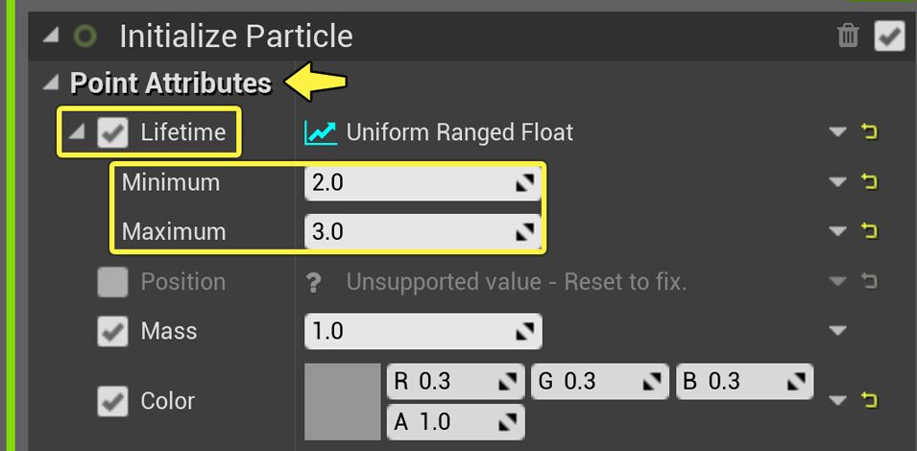Screen dimensions: 917x451
Task: Collapse the Initialize Particle module
Action: (51, 36)
